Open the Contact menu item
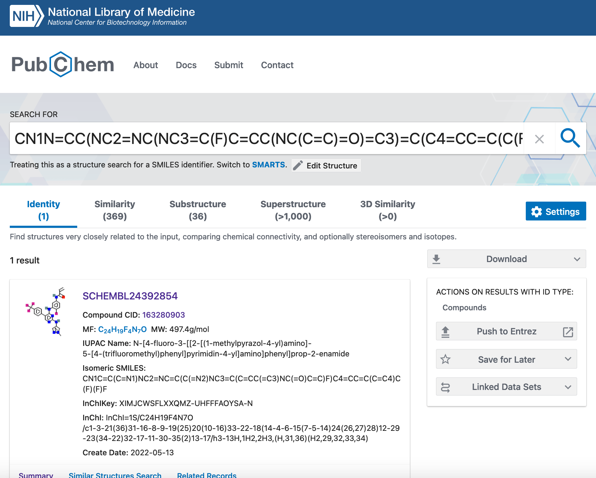The width and height of the screenshot is (596, 478). (x=277, y=65)
